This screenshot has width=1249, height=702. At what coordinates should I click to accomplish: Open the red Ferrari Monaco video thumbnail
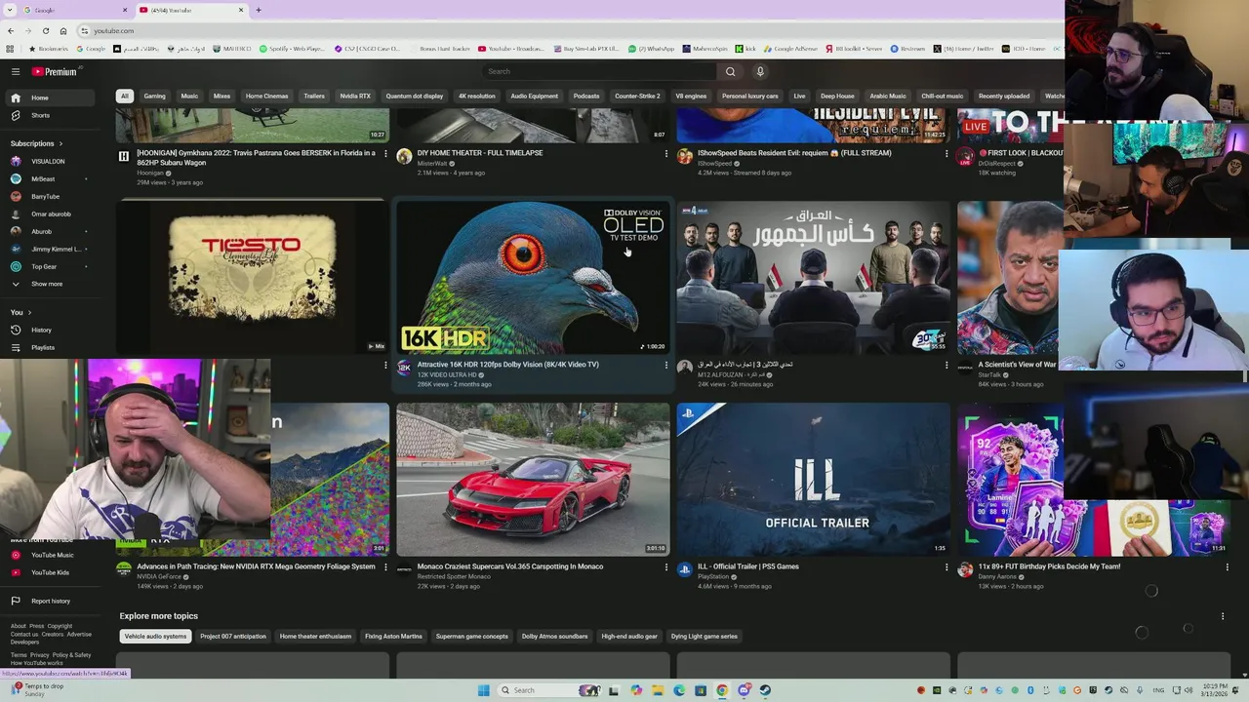pyautogui.click(x=533, y=479)
